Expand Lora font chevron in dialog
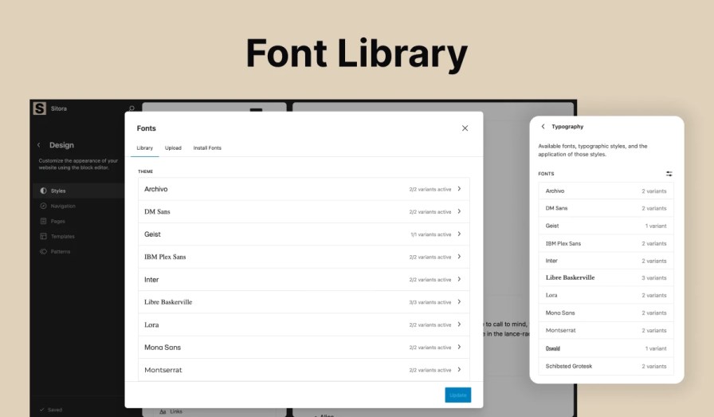 pyautogui.click(x=459, y=325)
